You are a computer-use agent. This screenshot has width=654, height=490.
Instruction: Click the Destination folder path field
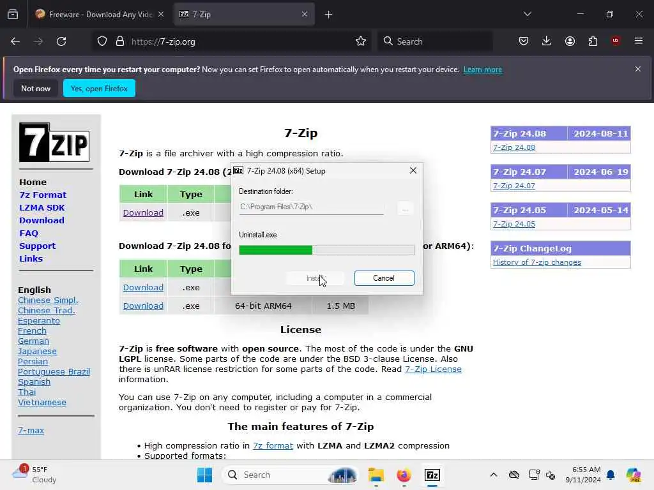click(311, 207)
